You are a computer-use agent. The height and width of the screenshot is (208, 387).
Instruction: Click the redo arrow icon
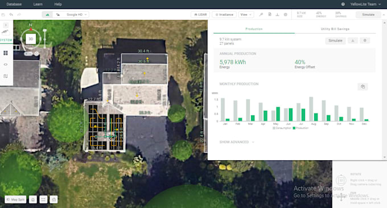coord(19,15)
